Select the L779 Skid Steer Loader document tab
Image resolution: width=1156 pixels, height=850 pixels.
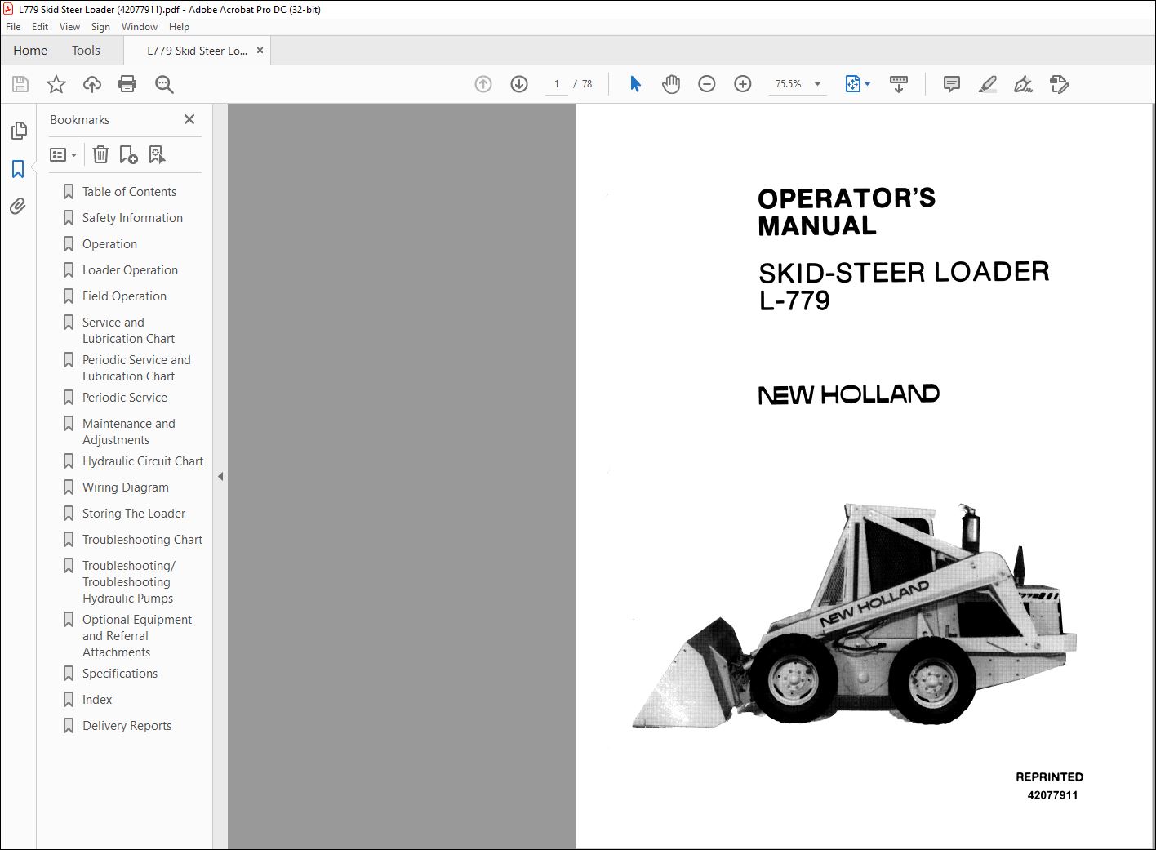click(x=197, y=51)
